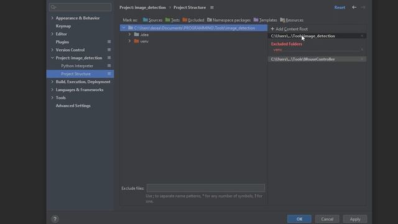The width and height of the screenshot is (398, 224).
Task: Select the root path row in tree
Action: (193, 28)
